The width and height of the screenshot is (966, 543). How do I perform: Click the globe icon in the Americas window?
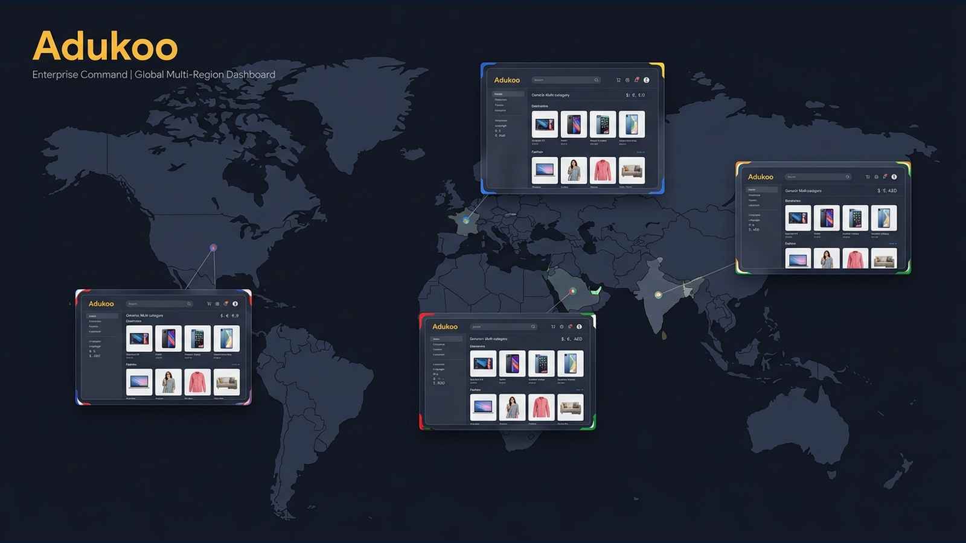[217, 303]
